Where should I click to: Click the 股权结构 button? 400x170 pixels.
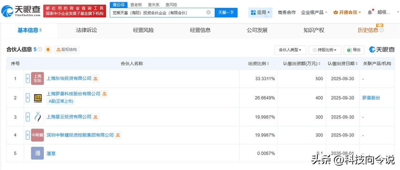click(x=67, y=49)
